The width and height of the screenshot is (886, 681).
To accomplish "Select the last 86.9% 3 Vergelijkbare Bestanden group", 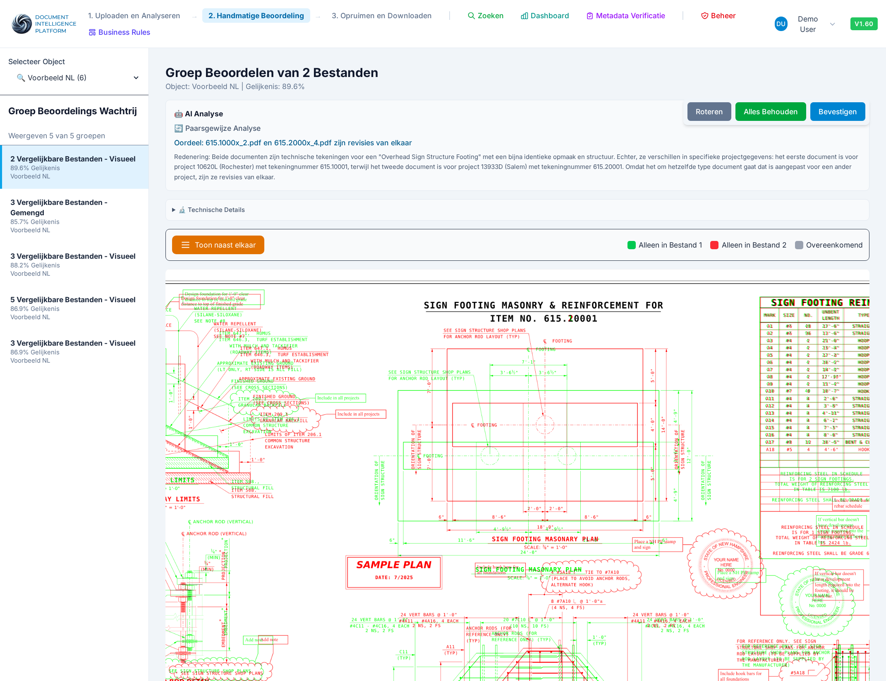I will (74, 351).
